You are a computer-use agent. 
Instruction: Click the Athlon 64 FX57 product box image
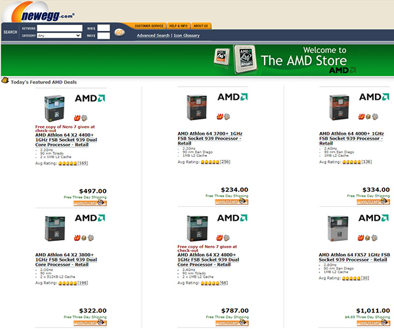click(338, 229)
